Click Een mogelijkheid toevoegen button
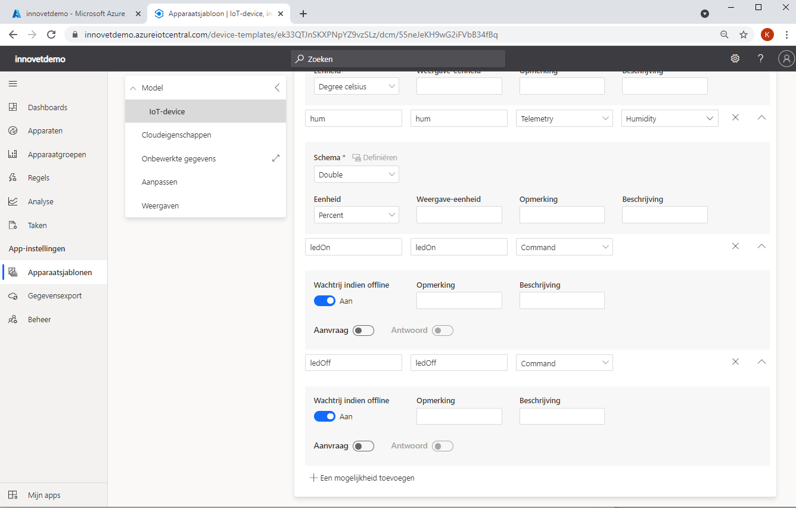The image size is (796, 508). coord(362,478)
